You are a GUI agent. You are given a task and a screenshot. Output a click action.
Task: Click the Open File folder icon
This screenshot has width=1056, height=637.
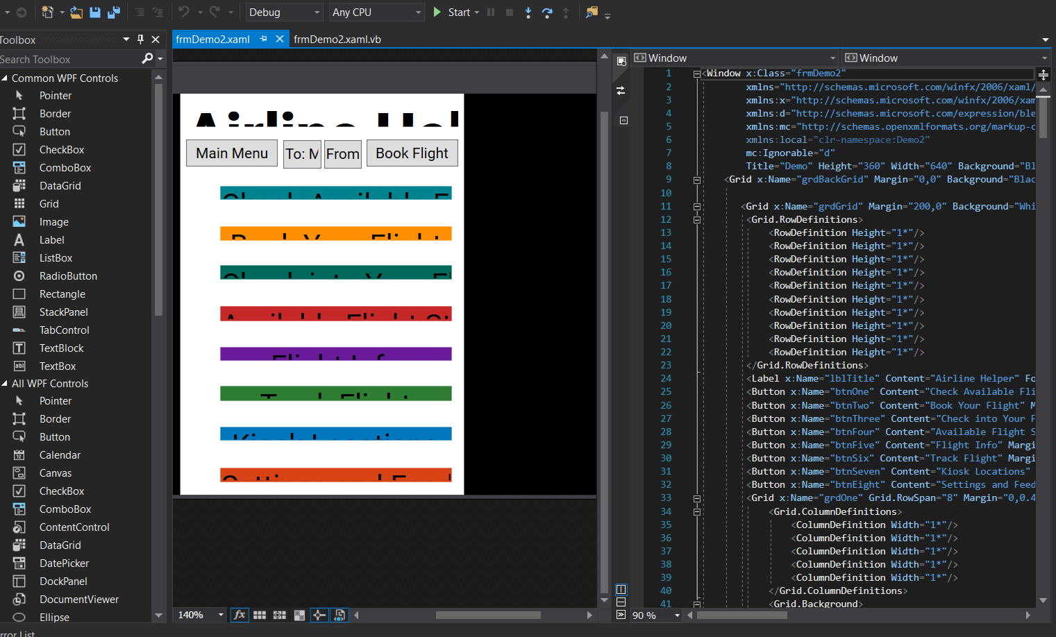(x=76, y=12)
